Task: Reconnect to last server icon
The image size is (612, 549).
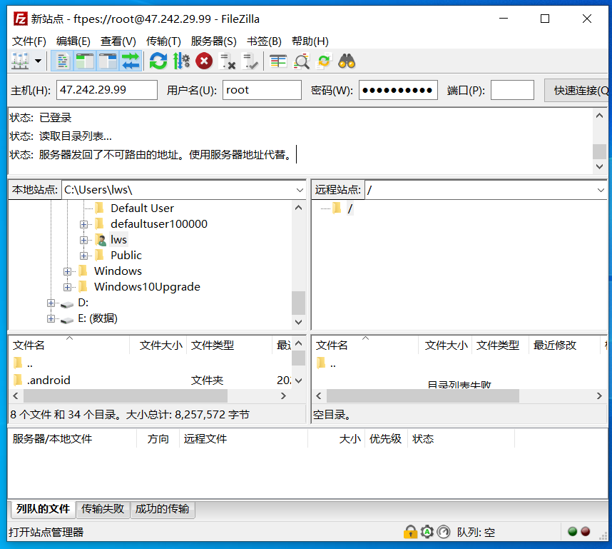Action: (x=250, y=61)
